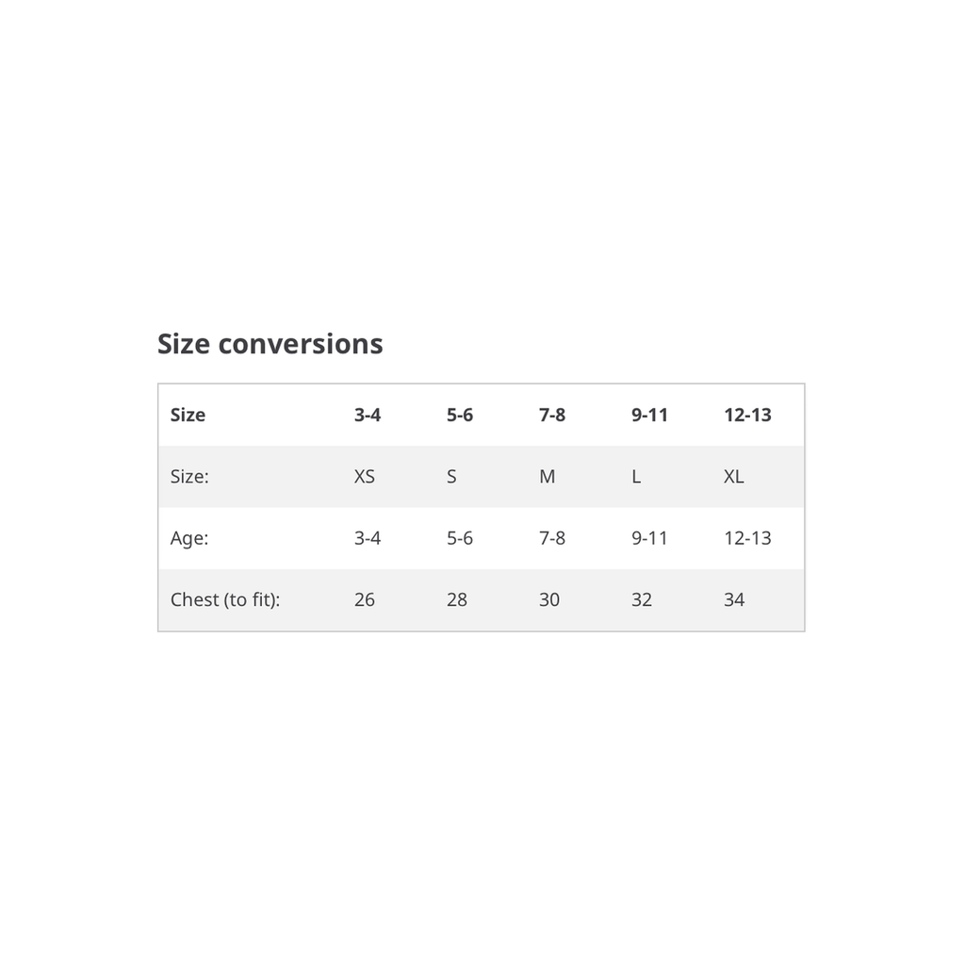The image size is (965, 965).
Task: Click chest measurement 32
Action: [642, 599]
